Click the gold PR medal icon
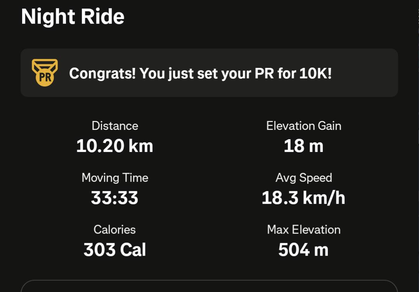 45,73
